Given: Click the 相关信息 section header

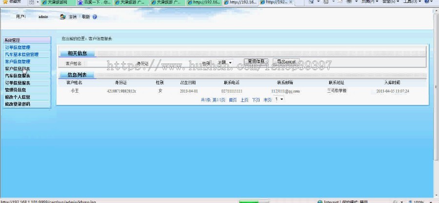Looking at the screenshot, I should tap(77, 53).
